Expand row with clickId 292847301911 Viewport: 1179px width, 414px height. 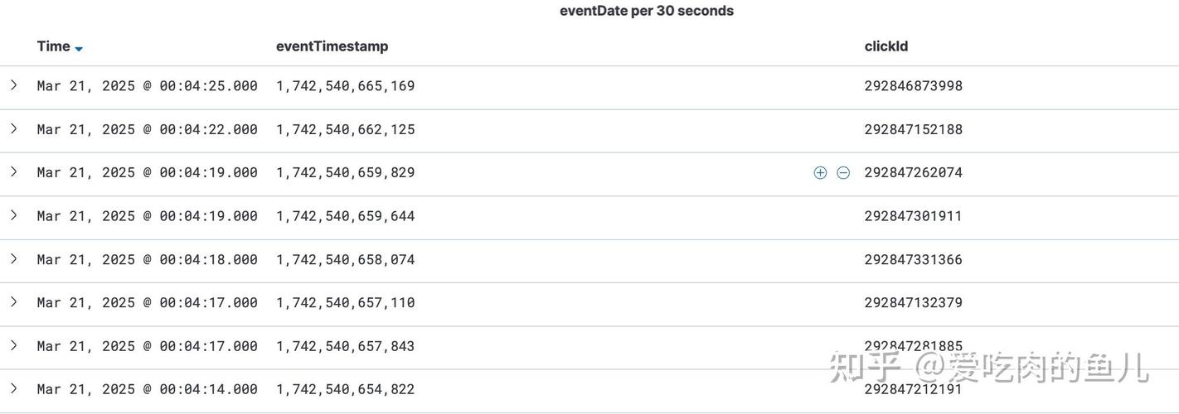click(13, 216)
